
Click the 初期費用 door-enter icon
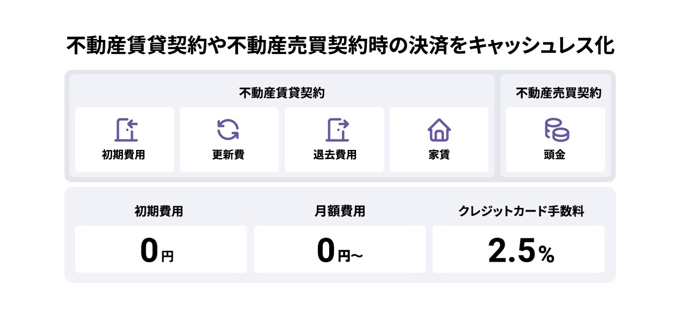pos(126,130)
